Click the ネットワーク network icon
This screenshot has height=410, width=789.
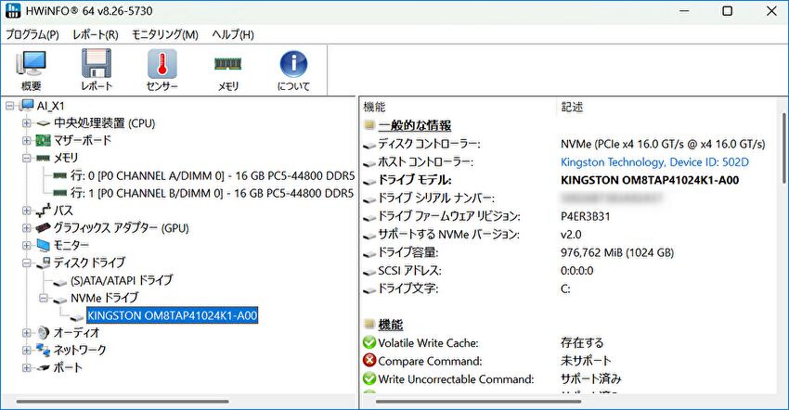[44, 350]
